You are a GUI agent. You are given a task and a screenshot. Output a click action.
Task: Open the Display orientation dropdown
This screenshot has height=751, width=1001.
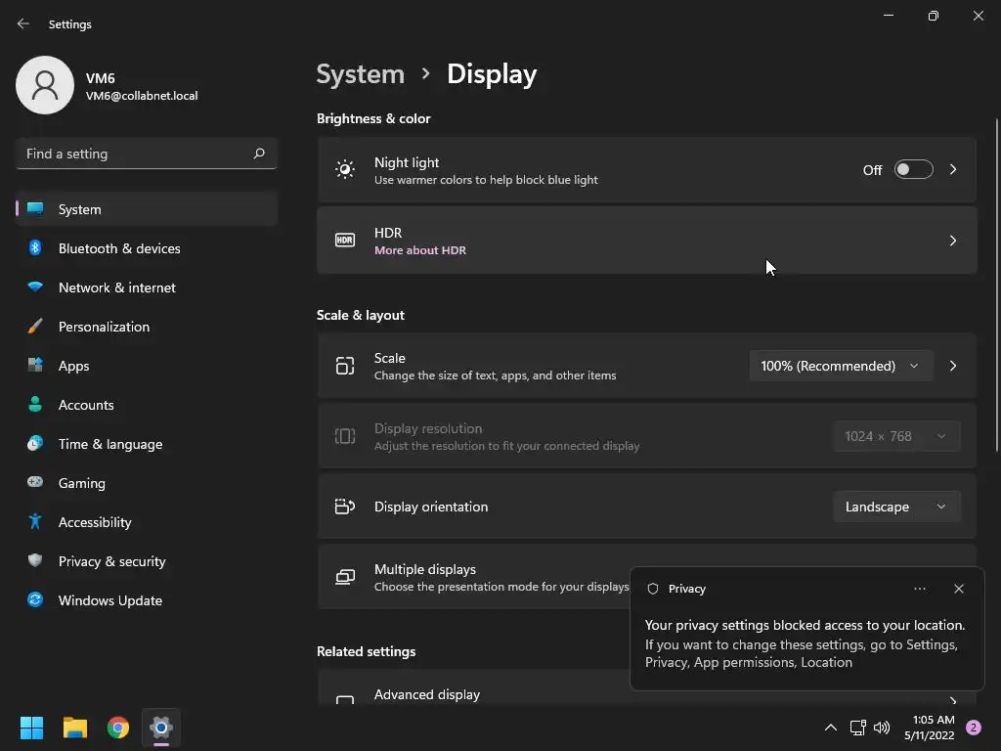pos(895,507)
